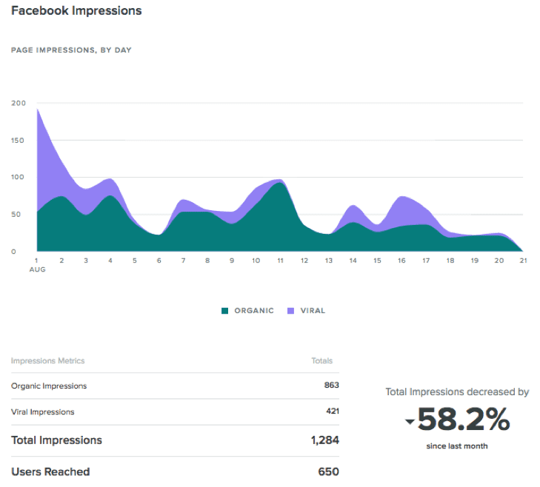
Task: Click the AUG month label under the axis
Action: 37,269
